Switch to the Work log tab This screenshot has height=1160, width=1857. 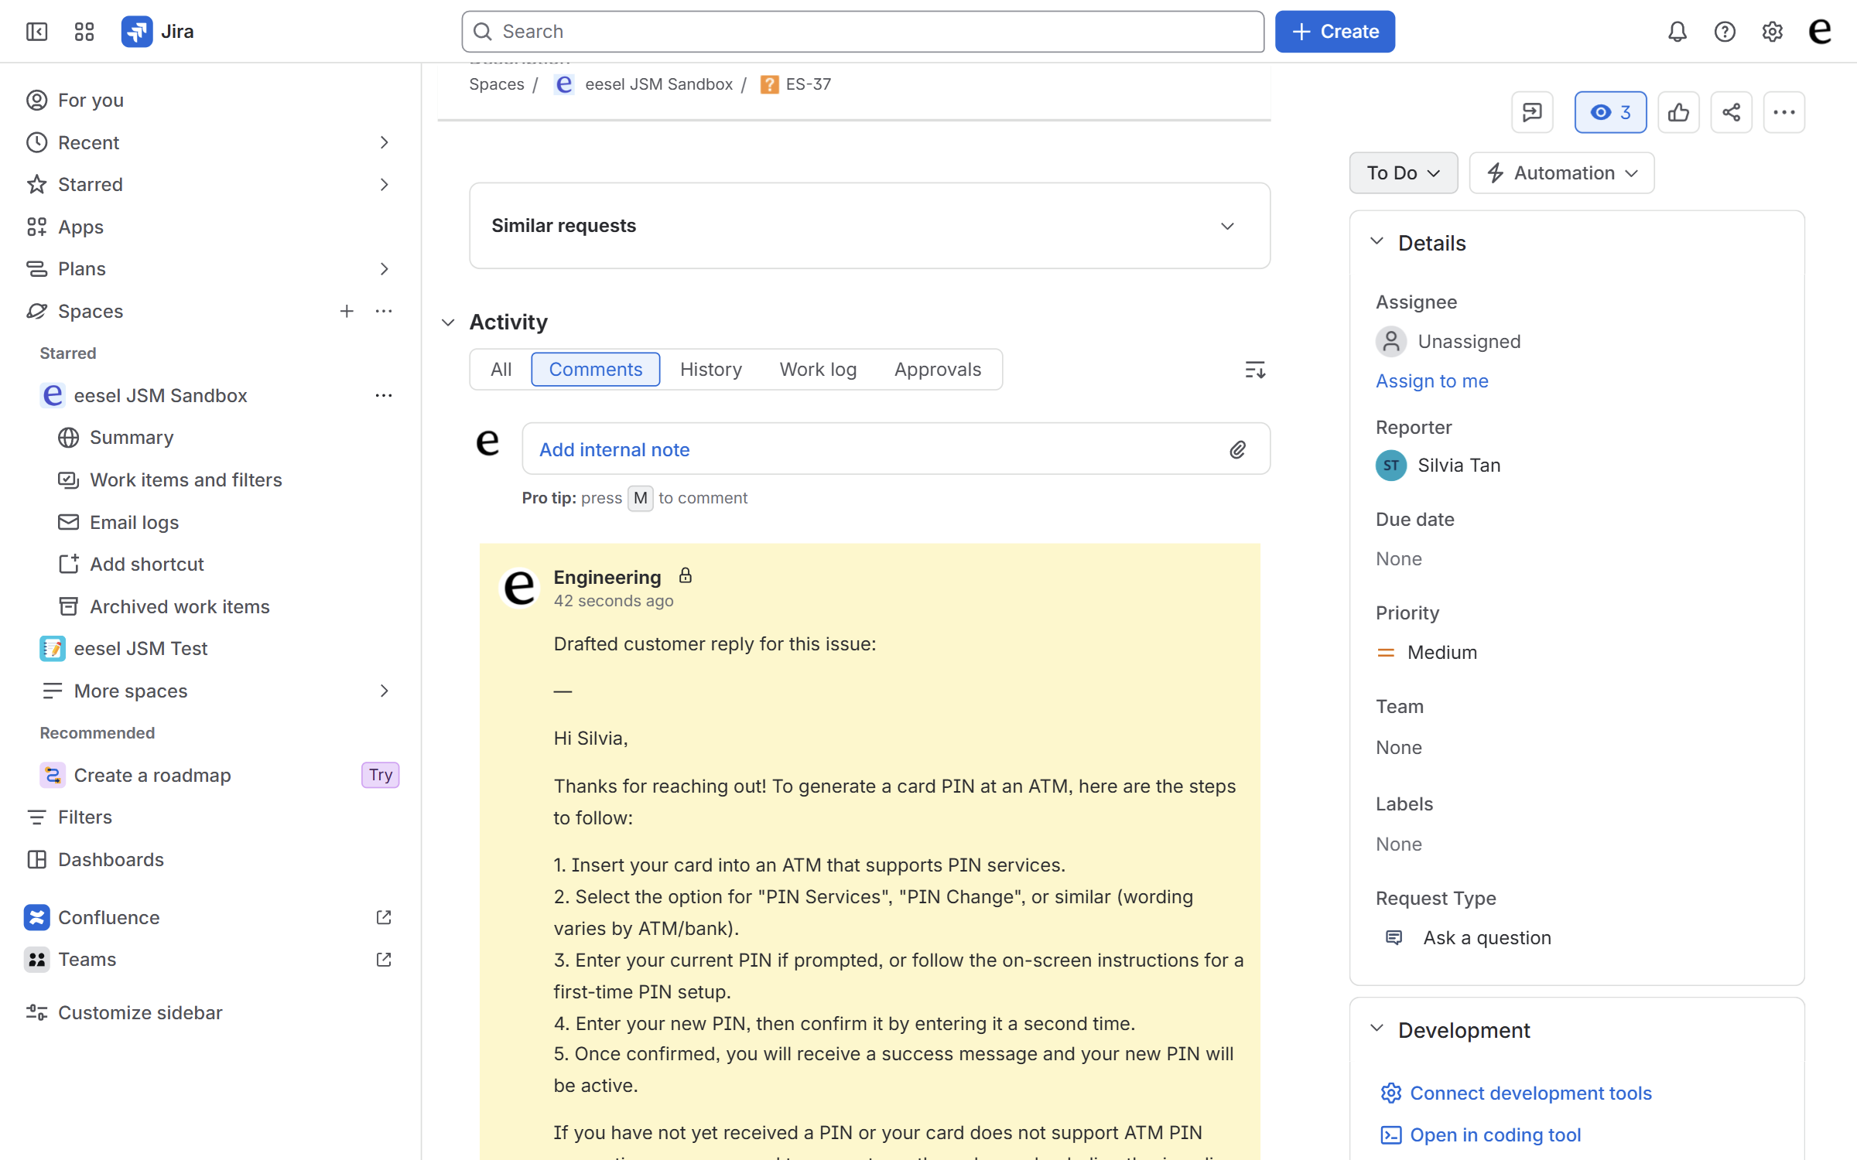point(818,370)
